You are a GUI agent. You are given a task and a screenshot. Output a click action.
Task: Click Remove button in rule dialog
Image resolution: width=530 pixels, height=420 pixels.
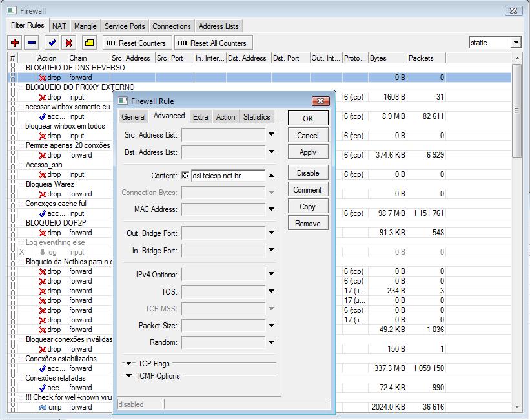pos(308,224)
